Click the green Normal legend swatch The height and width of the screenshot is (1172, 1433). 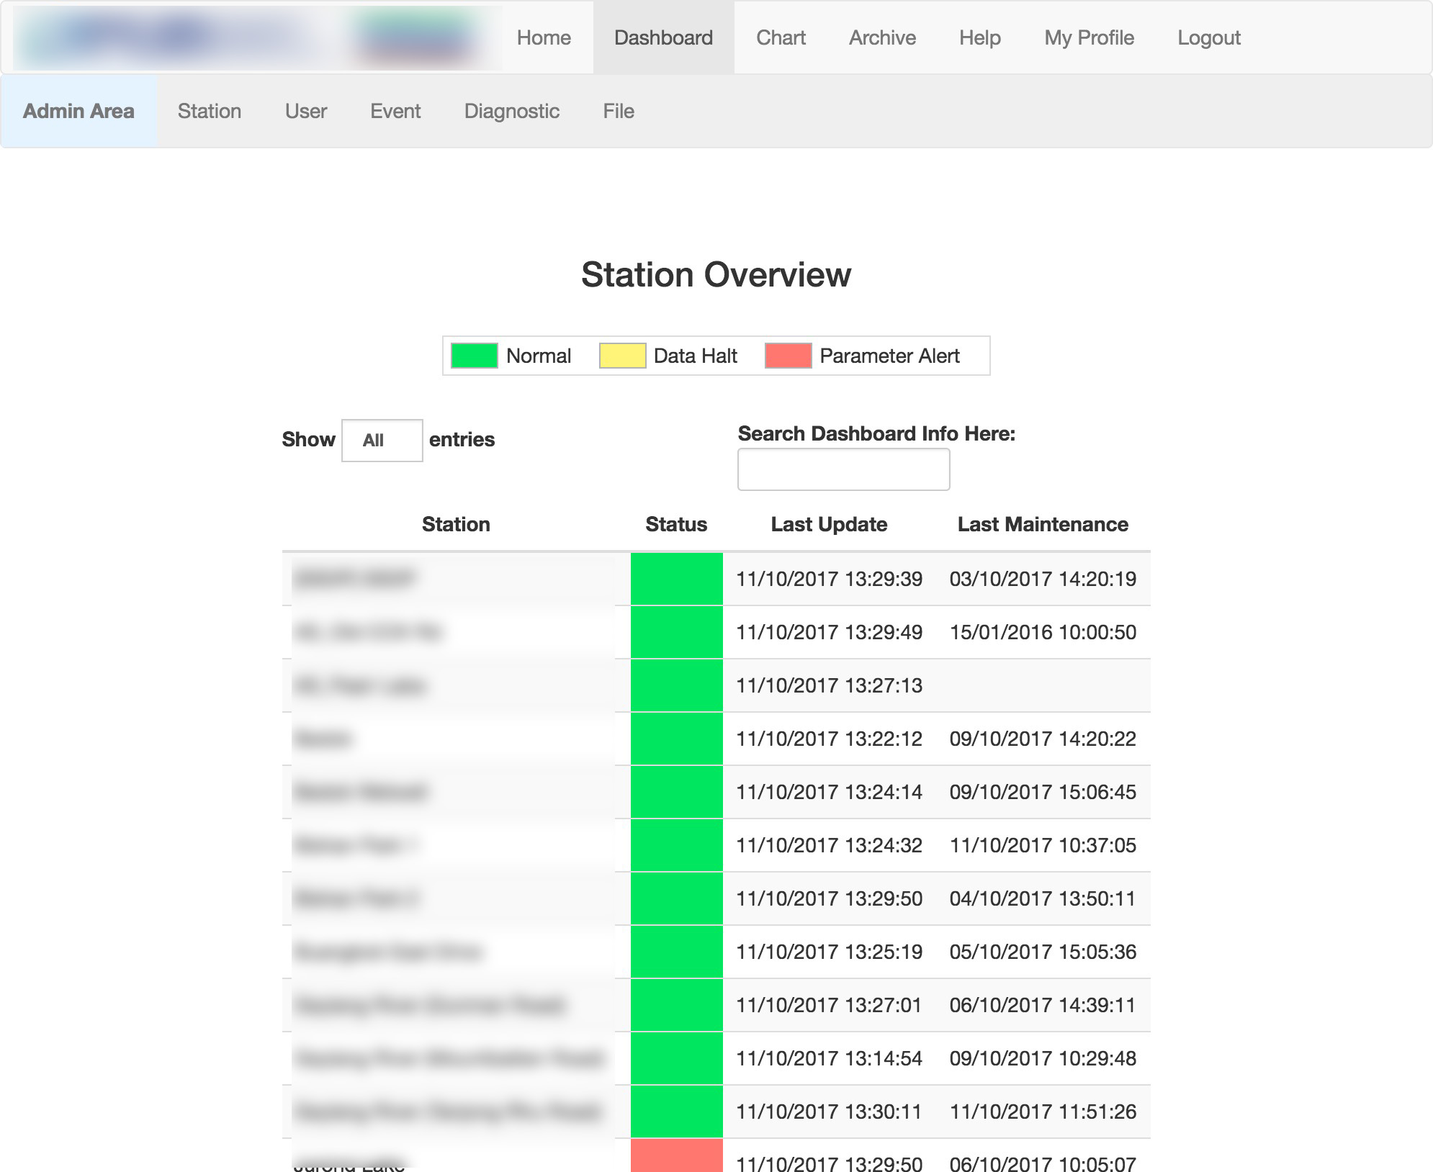click(472, 355)
